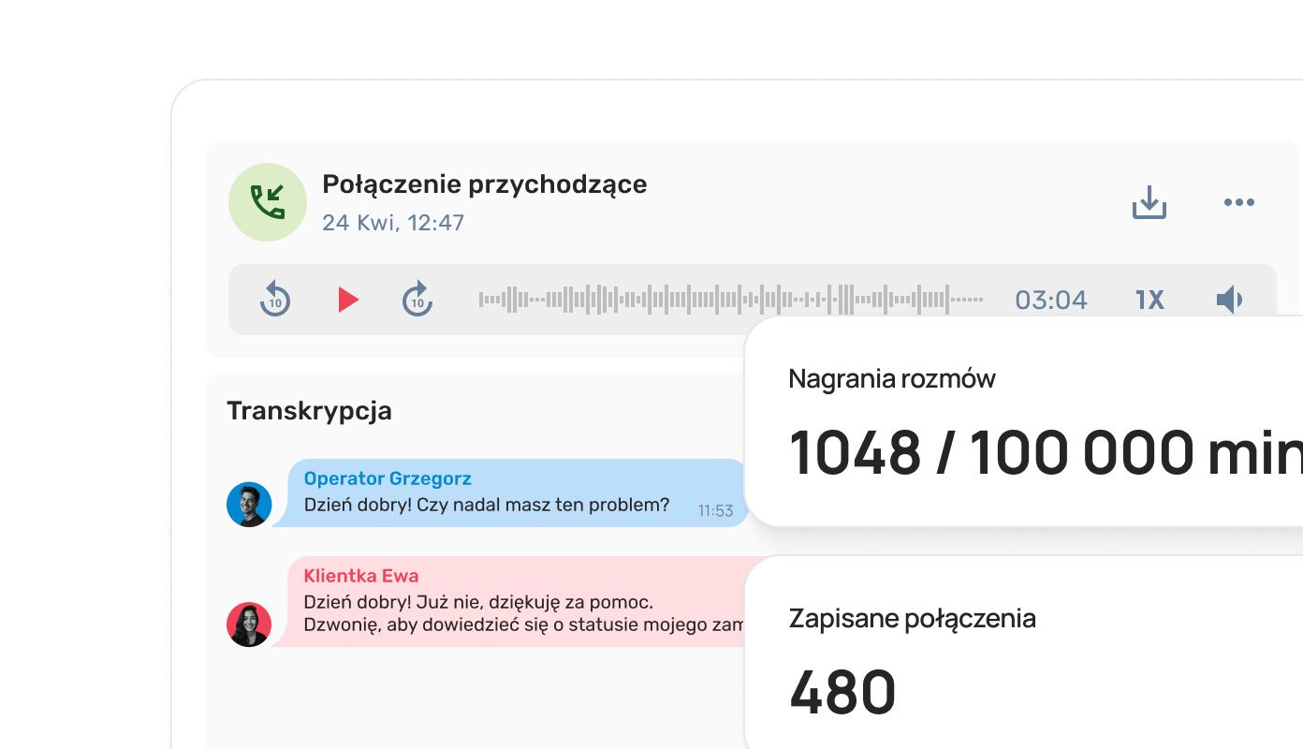Click the 11:53 message timestamp
The image size is (1303, 749).
pos(715,511)
